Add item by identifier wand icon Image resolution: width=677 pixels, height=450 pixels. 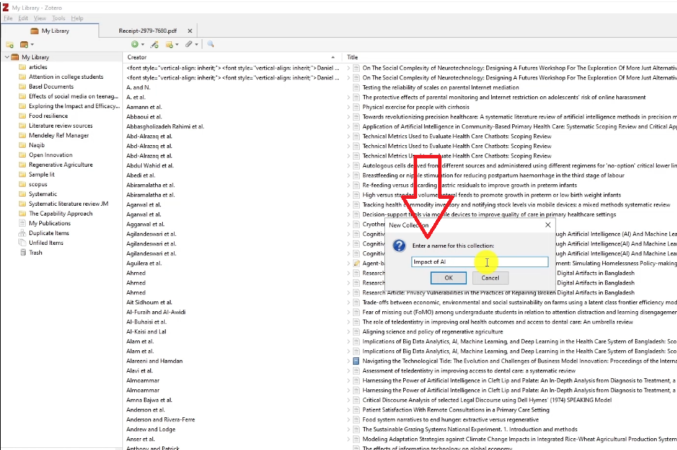click(154, 44)
